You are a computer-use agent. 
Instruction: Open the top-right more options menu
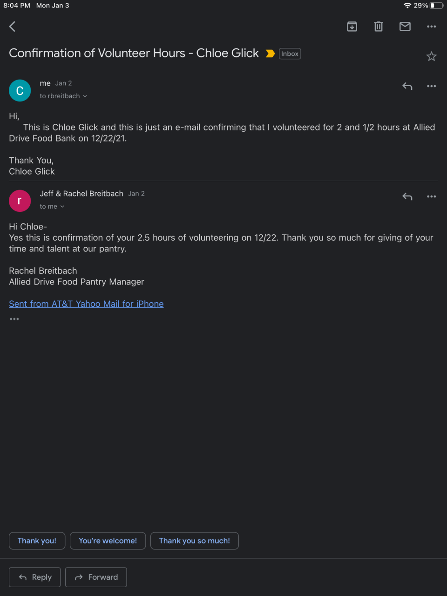[x=432, y=27]
